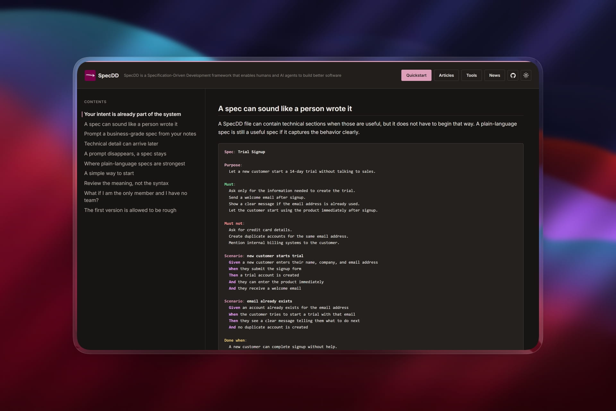This screenshot has width=616, height=411.
Task: Open 'A prompt disappears, a spec stays' section
Action: (125, 154)
